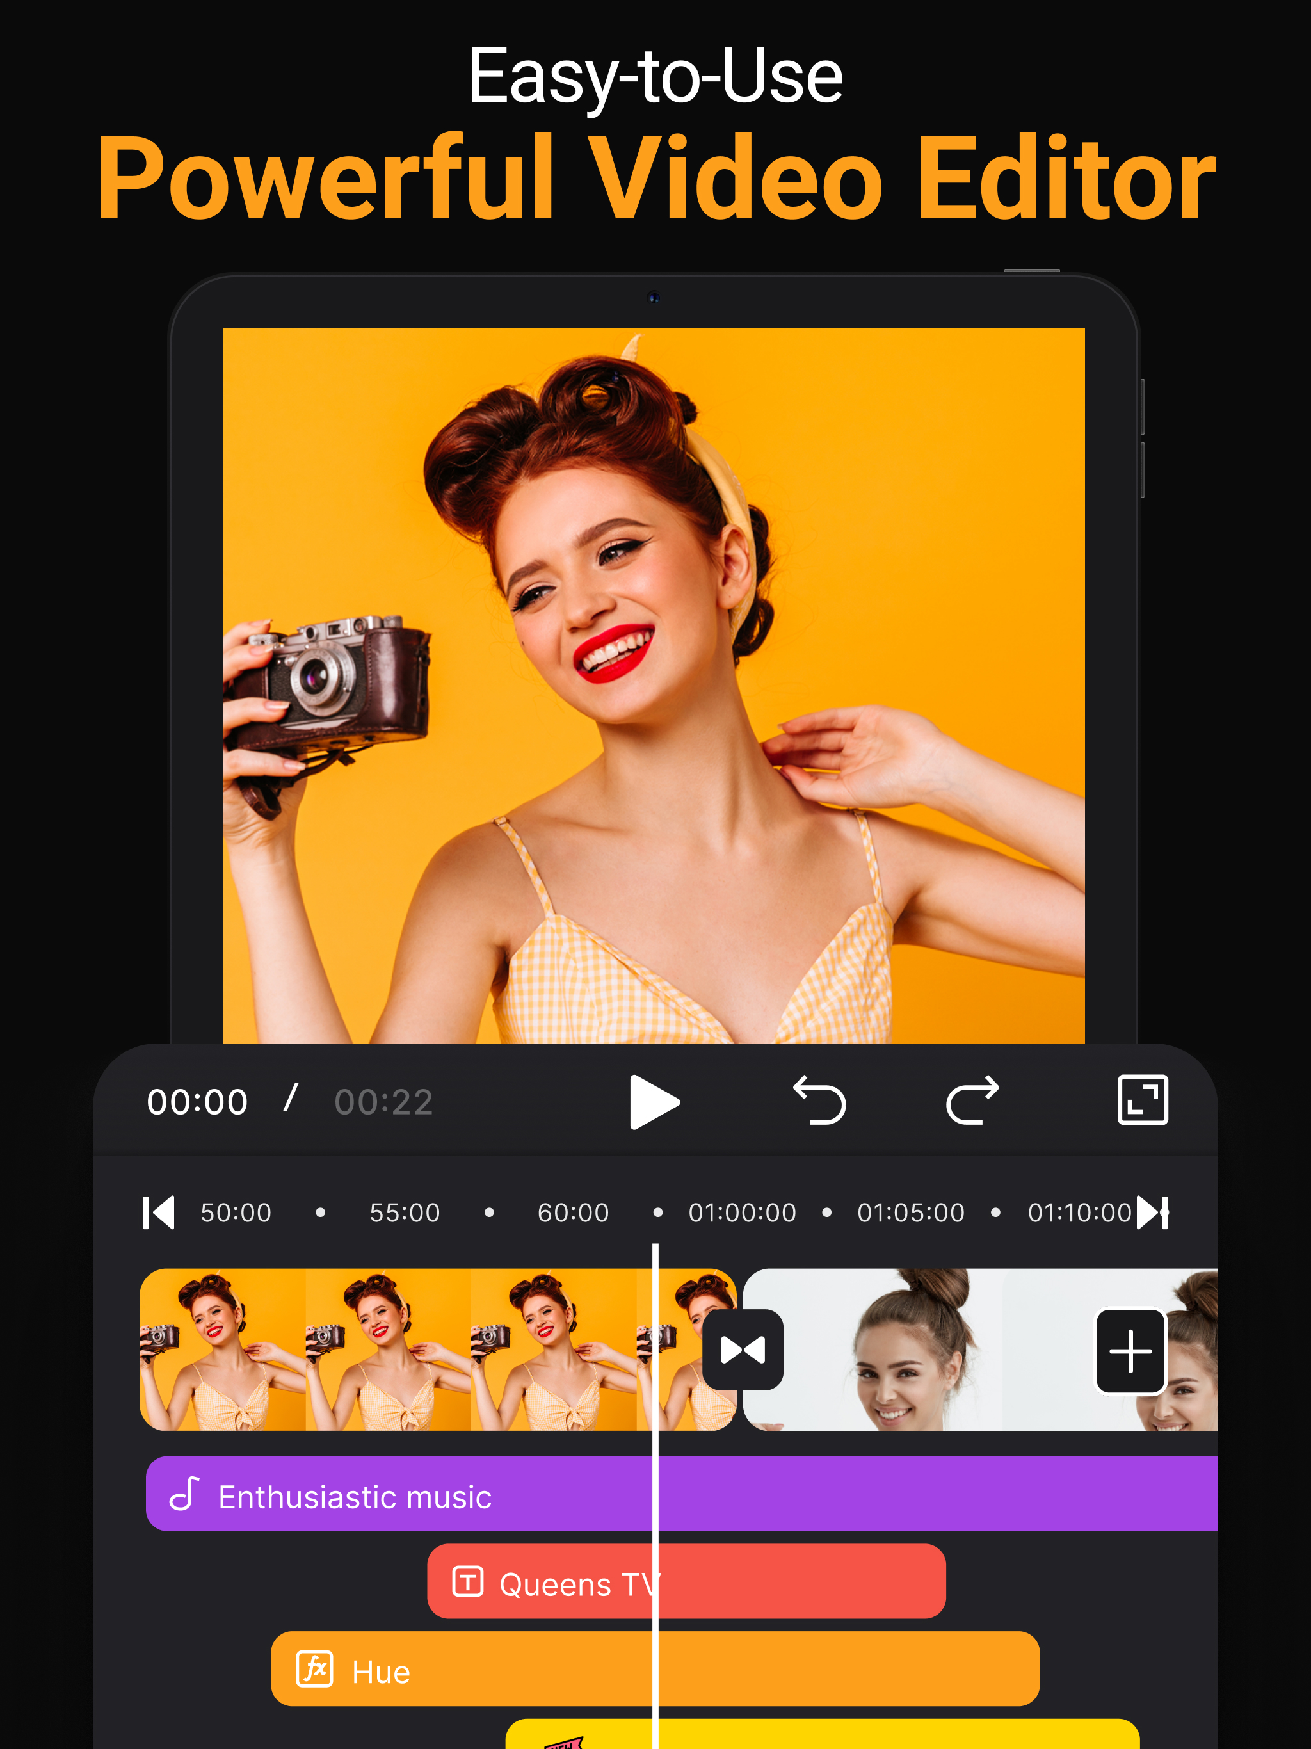
Task: Click the redo arrow icon
Action: pos(972,1100)
